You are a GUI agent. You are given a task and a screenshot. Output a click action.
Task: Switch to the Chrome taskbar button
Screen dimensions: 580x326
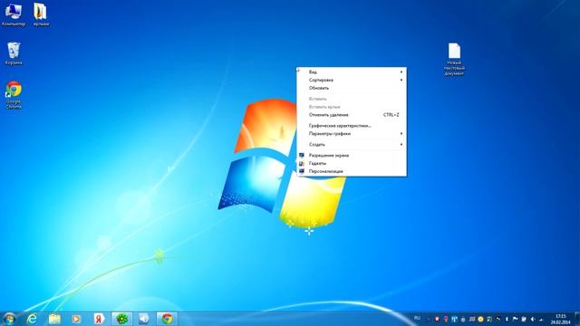point(167,319)
